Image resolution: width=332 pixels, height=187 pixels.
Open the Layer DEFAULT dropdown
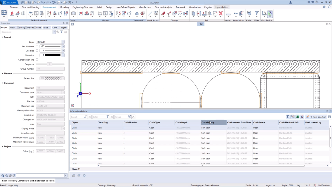(x=63, y=42)
